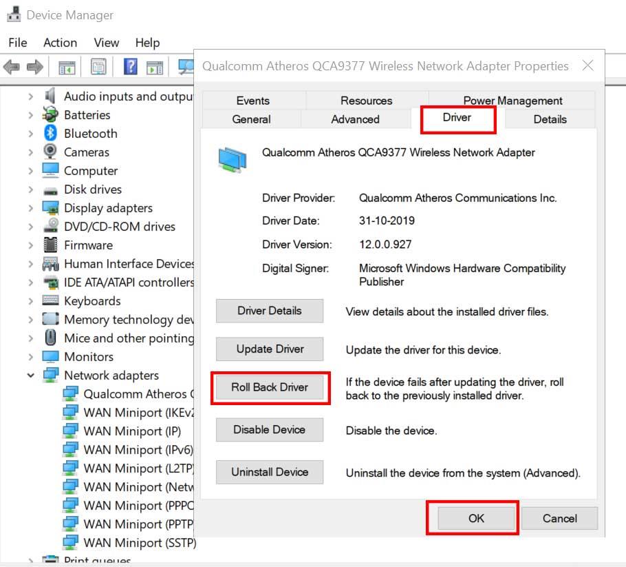This screenshot has width=626, height=567.
Task: Click the Bluetooth device category icon
Action: [x=50, y=134]
